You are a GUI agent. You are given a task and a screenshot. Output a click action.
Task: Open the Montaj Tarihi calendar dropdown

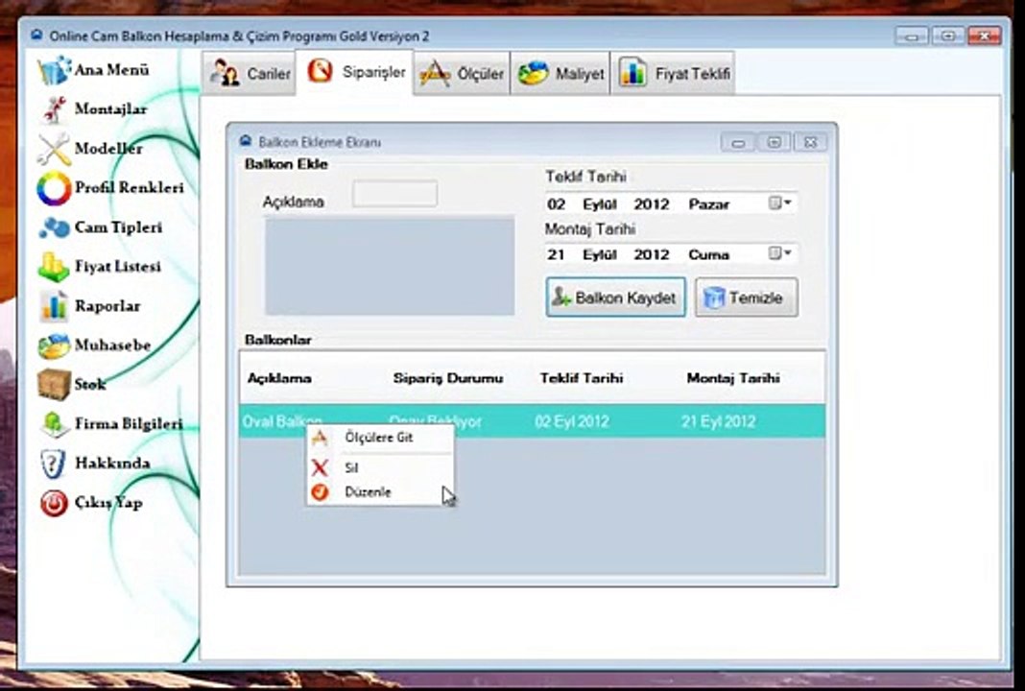click(x=780, y=253)
